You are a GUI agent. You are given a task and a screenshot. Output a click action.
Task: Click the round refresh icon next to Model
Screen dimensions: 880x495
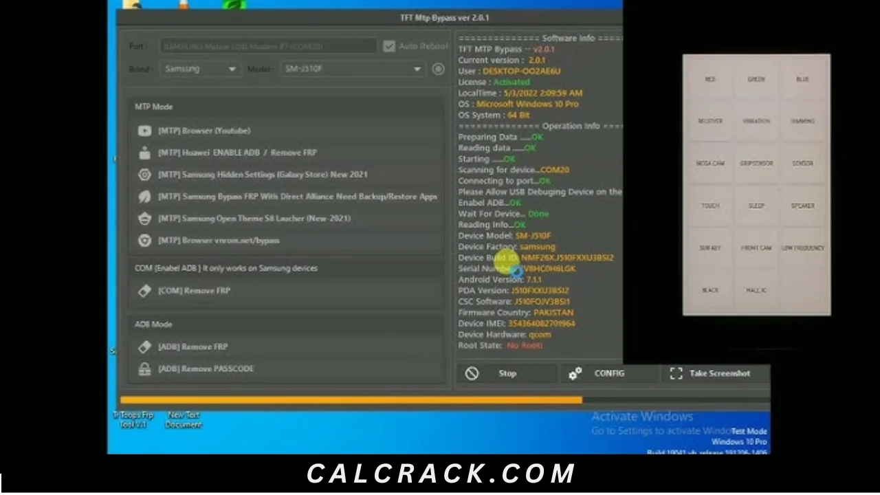(438, 69)
